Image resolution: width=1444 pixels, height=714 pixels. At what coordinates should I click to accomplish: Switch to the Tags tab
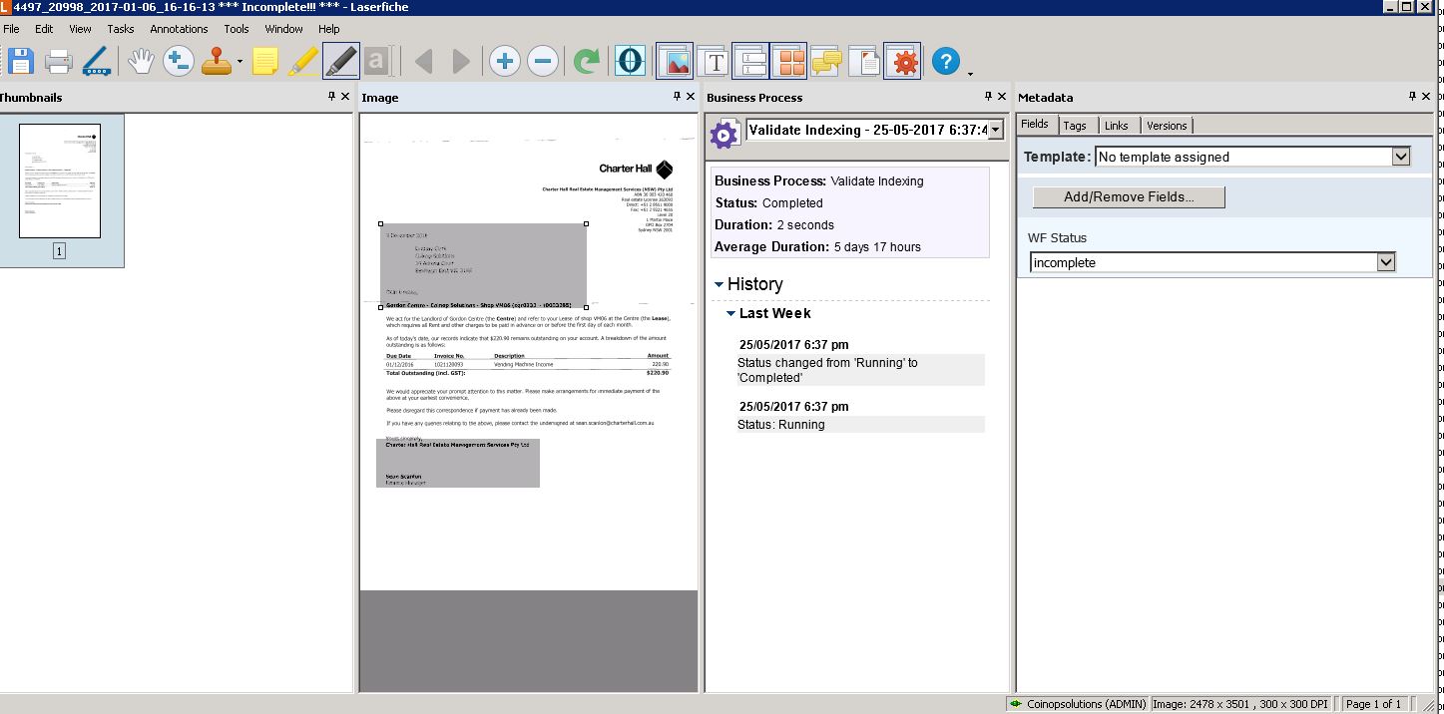(x=1075, y=126)
